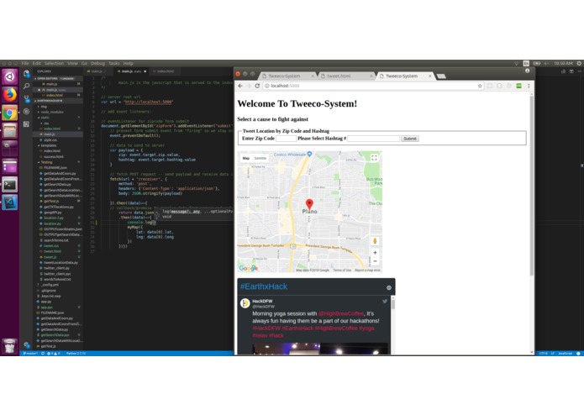Click the Twitter bird icon on HackDFW tweet
Viewport: 584px width, 415px height.
pos(385,302)
